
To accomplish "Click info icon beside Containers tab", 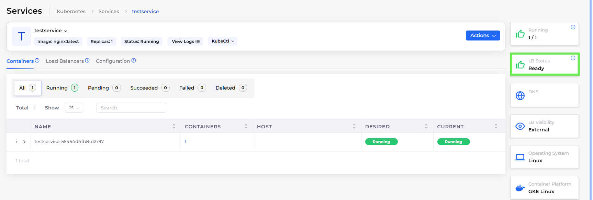I will click(37, 60).
